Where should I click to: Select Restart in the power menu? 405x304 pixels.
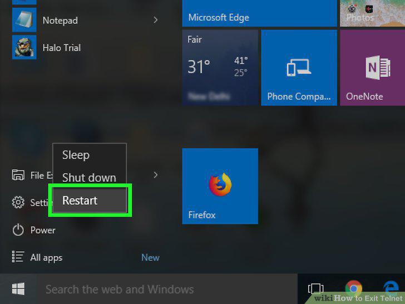(x=90, y=200)
